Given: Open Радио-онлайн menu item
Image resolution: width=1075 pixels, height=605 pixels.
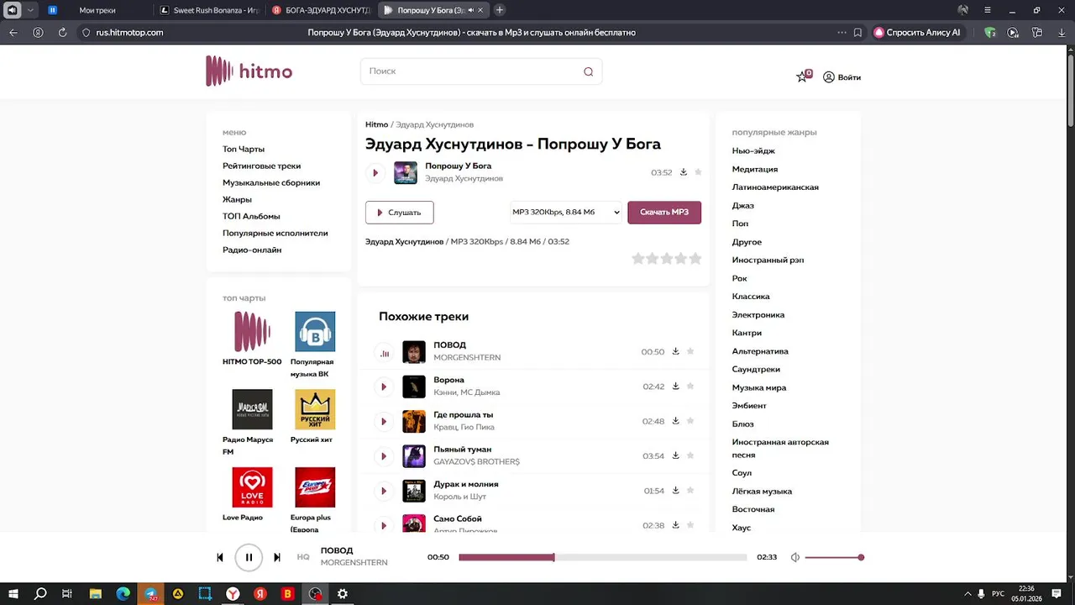Looking at the screenshot, I should point(252,250).
